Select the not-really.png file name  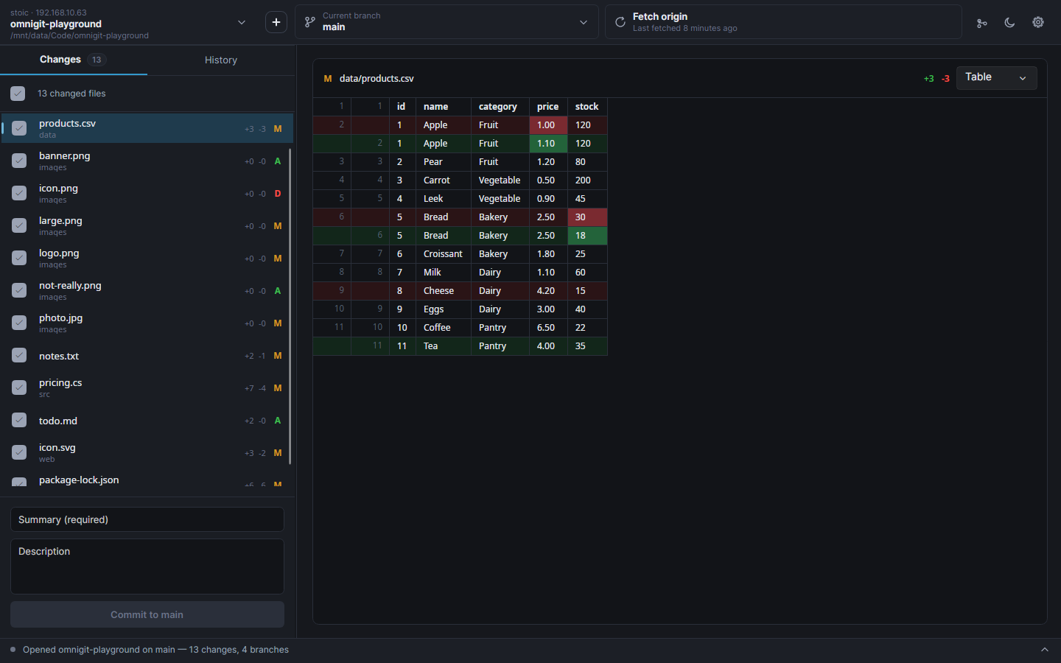coord(70,285)
